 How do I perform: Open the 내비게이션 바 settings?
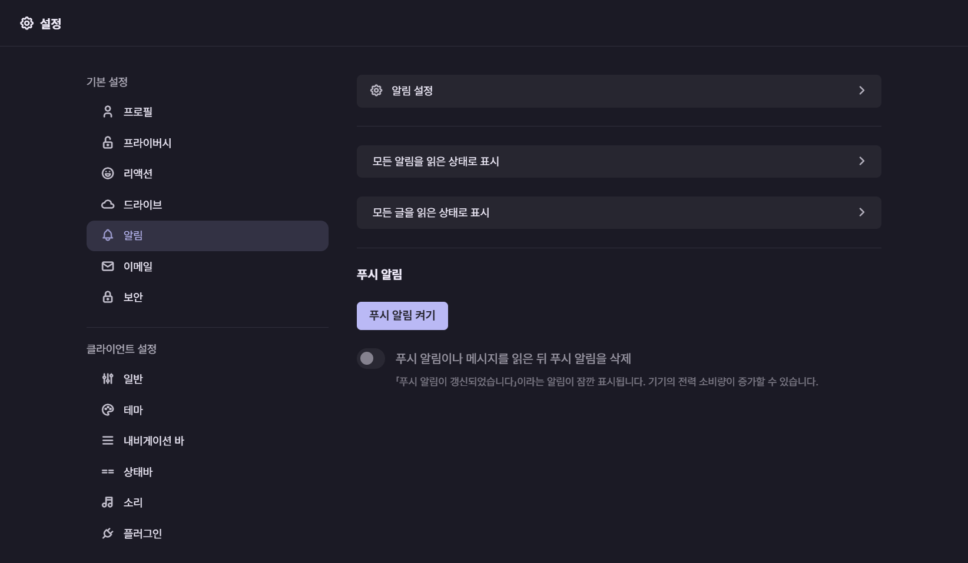155,440
